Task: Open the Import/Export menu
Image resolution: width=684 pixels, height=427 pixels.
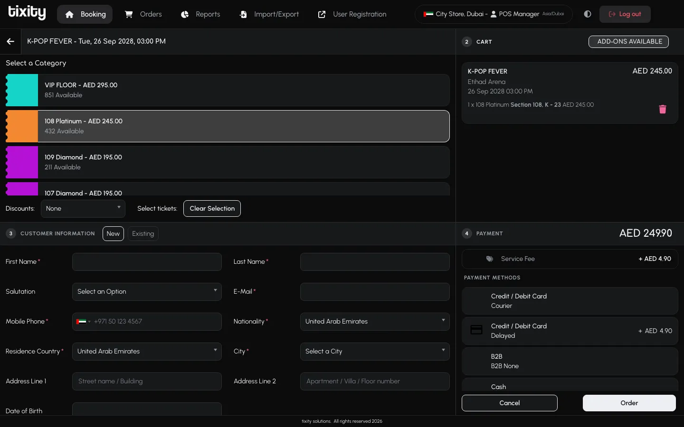Action: click(269, 14)
